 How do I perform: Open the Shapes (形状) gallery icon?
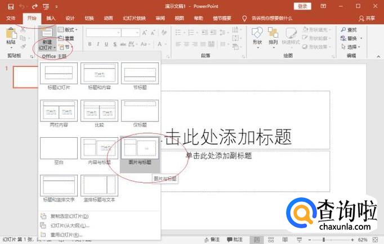click(x=257, y=36)
